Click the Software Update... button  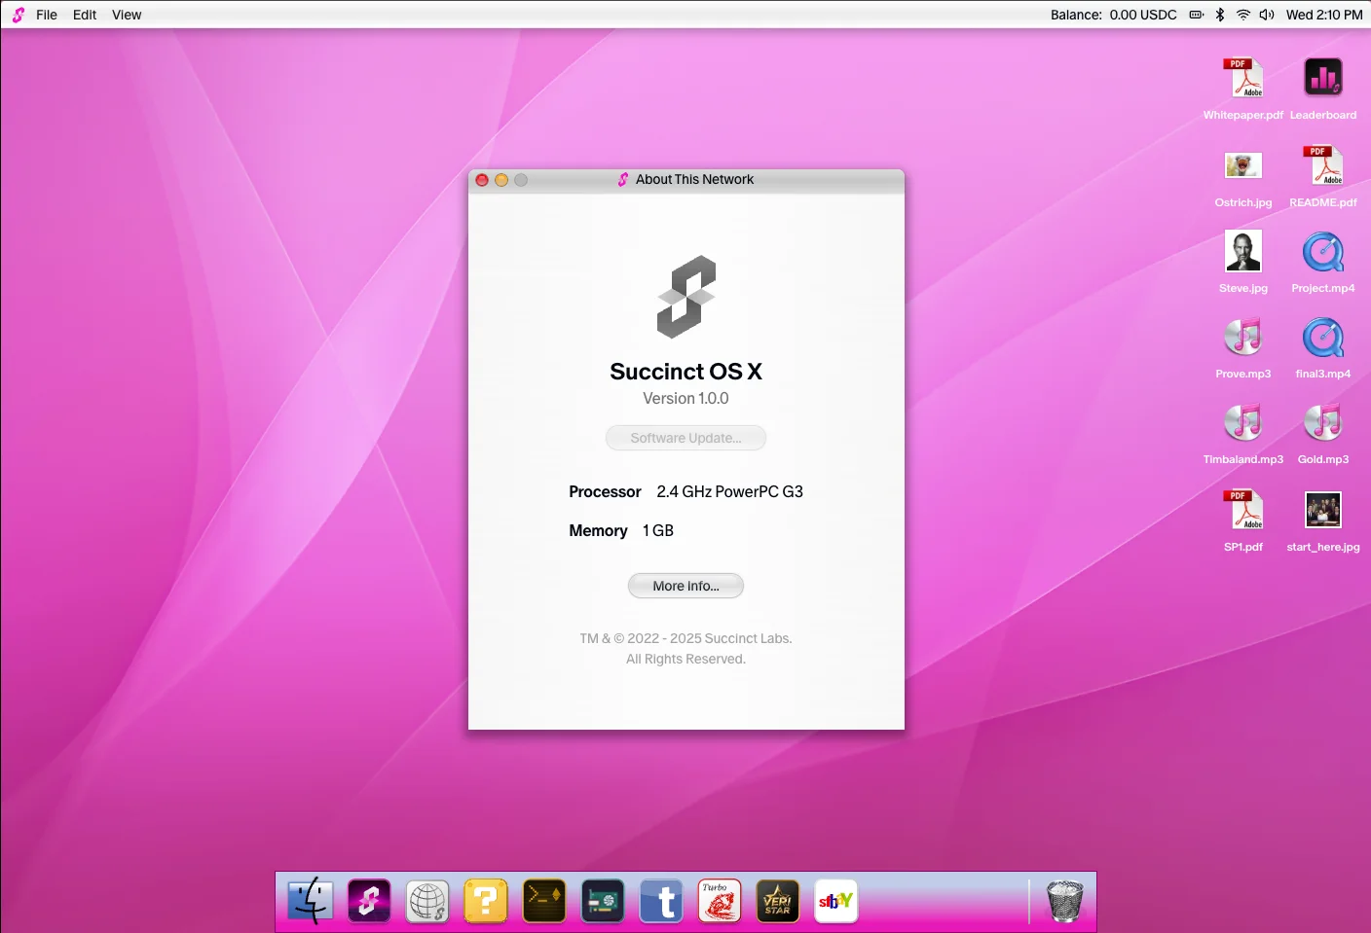[685, 438]
